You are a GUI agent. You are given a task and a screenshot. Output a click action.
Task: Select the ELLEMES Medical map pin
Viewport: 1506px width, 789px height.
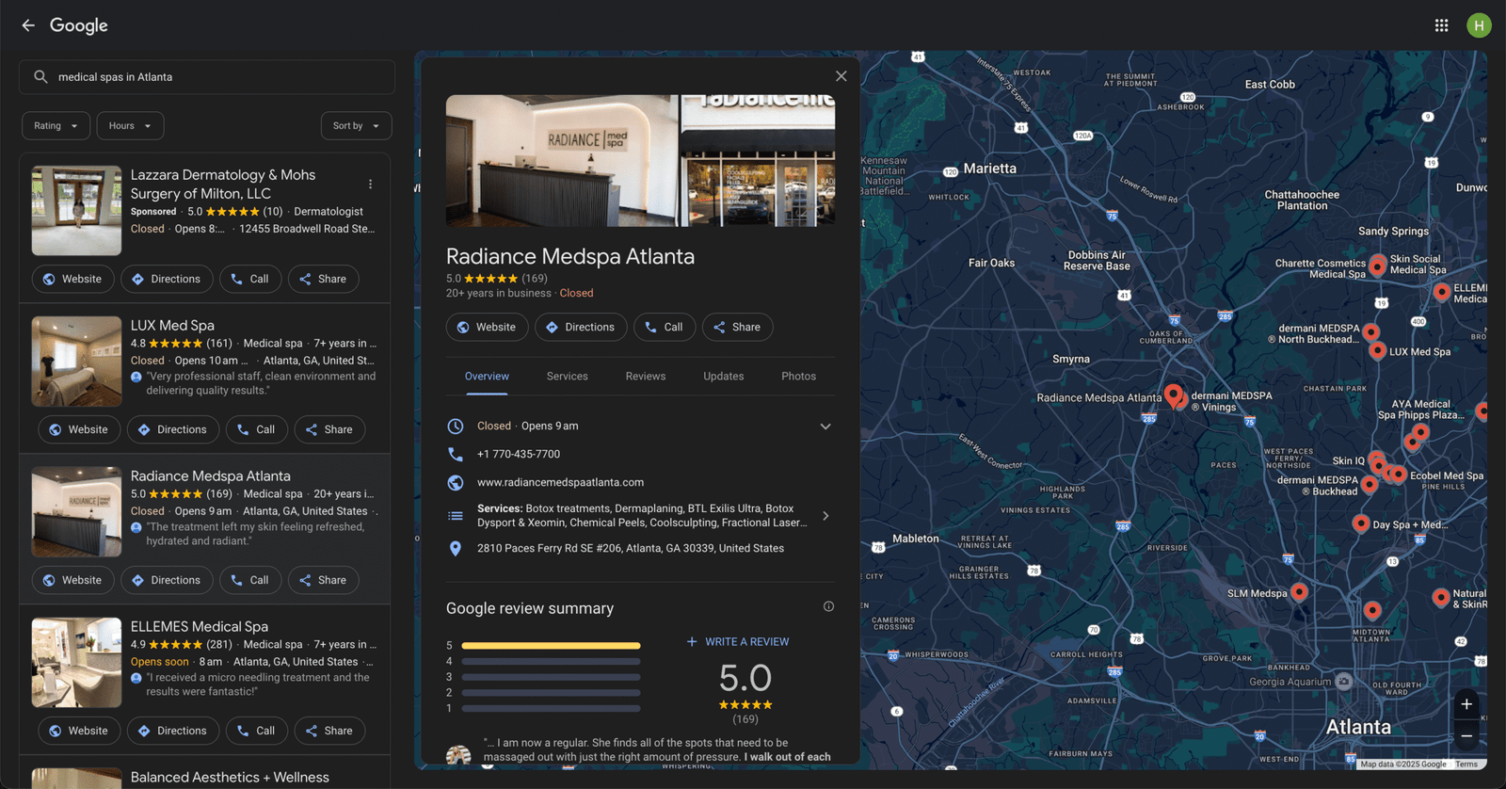(x=1442, y=292)
